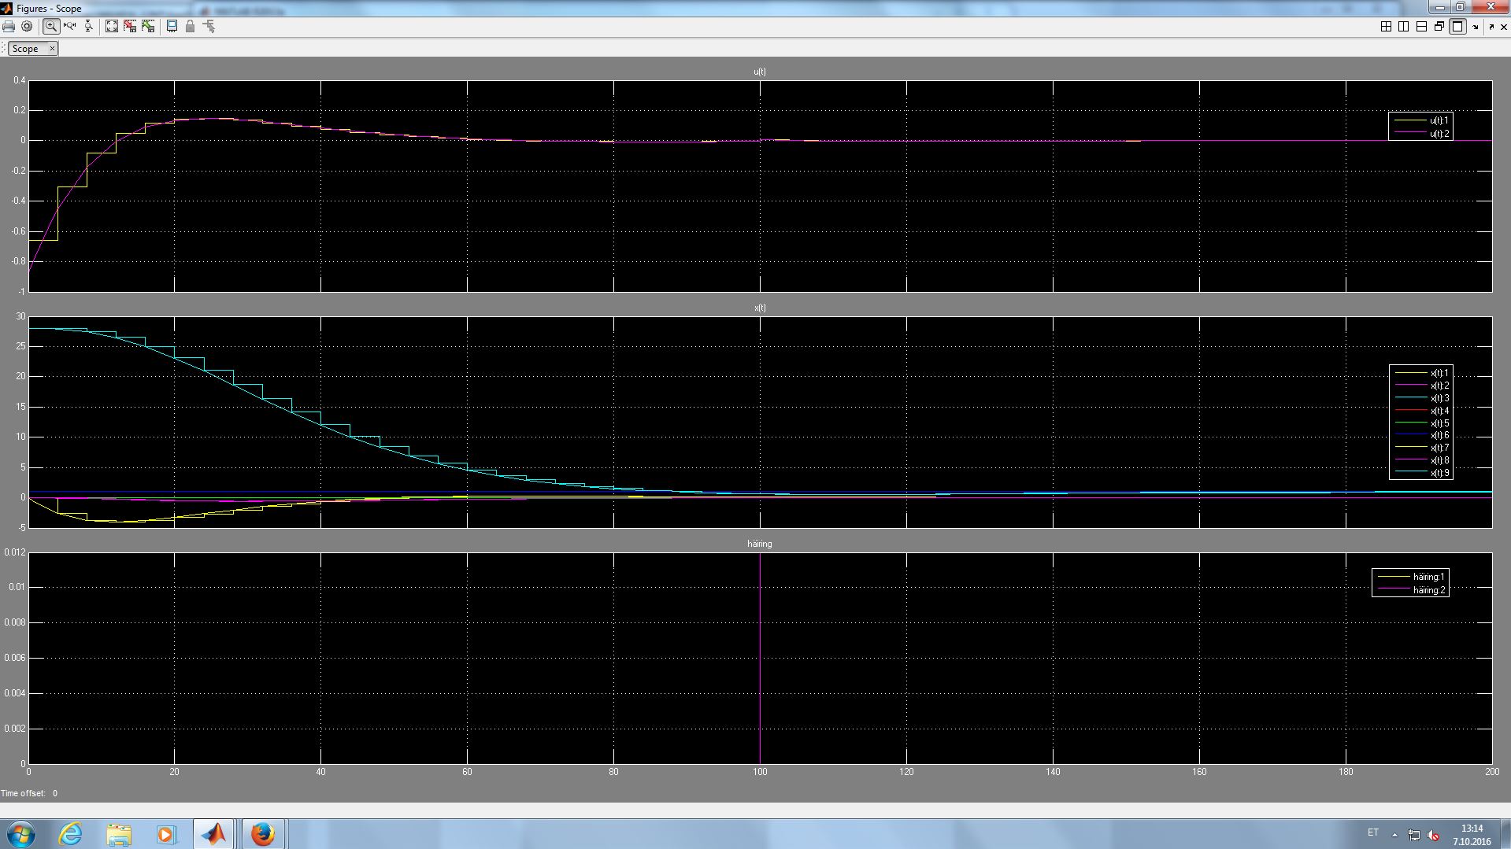Click the lock axes selection icon
1511x849 pixels.
pyautogui.click(x=190, y=27)
